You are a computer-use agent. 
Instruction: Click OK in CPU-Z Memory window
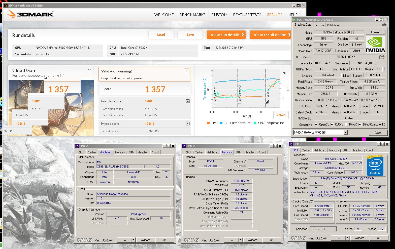tap(272, 240)
